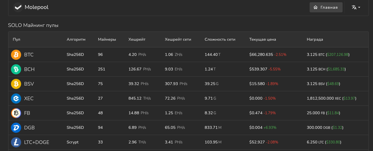The image size is (373, 151).
Task: Select the Текущая цена column header
Action: [x=263, y=40]
